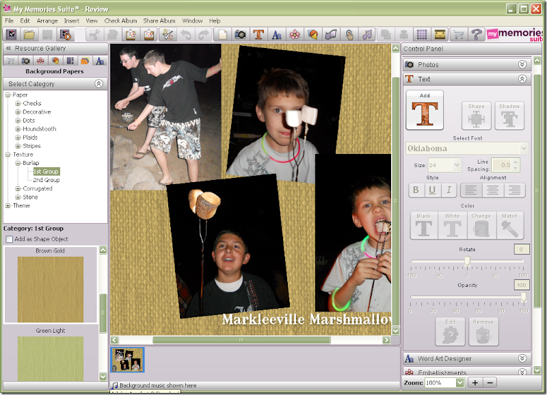Toggle Bold text style button
547x395 pixels.
pyautogui.click(x=416, y=190)
